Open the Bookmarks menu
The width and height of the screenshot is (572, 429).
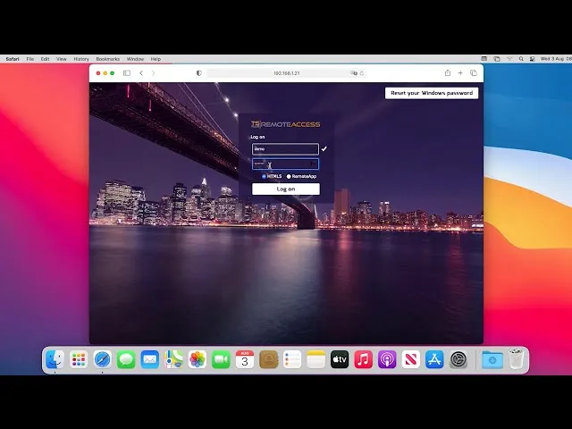[107, 59]
